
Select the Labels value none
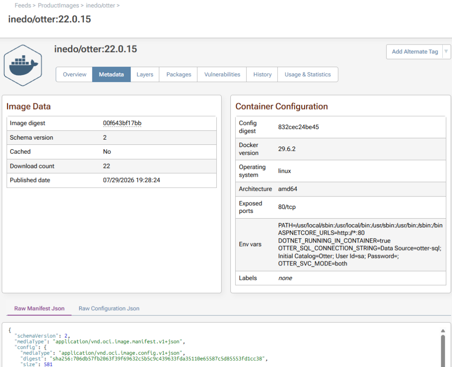click(285, 278)
